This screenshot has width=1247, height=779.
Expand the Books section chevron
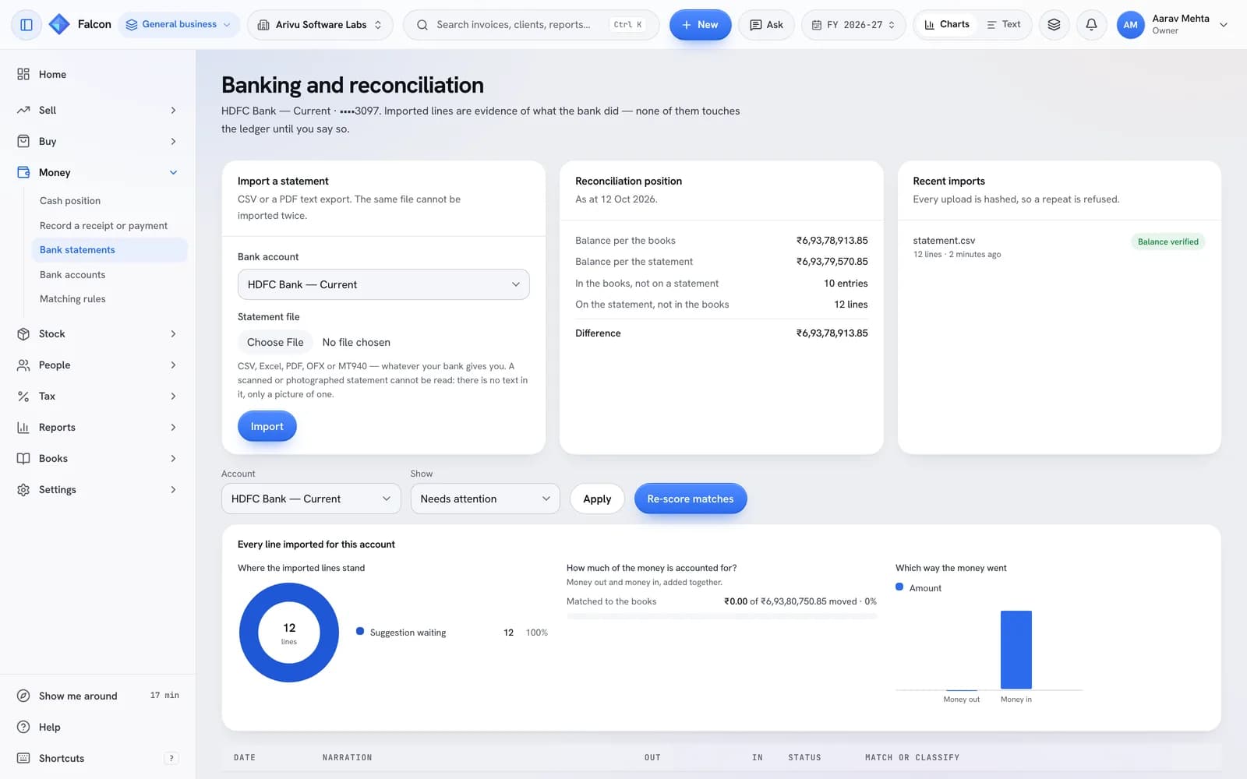click(173, 458)
